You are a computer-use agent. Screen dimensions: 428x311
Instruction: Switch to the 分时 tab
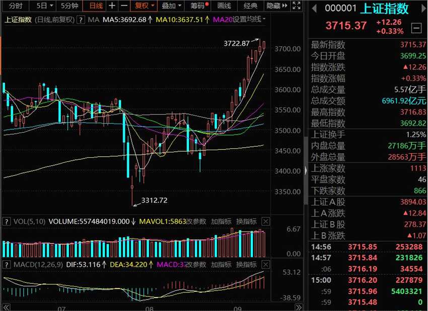(x=15, y=6)
